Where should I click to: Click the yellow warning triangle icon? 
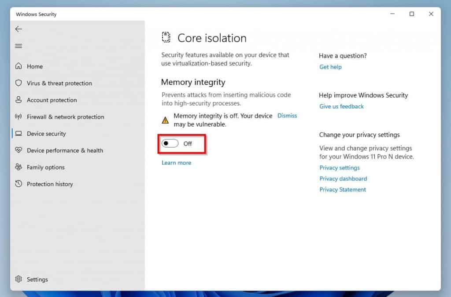(x=166, y=120)
